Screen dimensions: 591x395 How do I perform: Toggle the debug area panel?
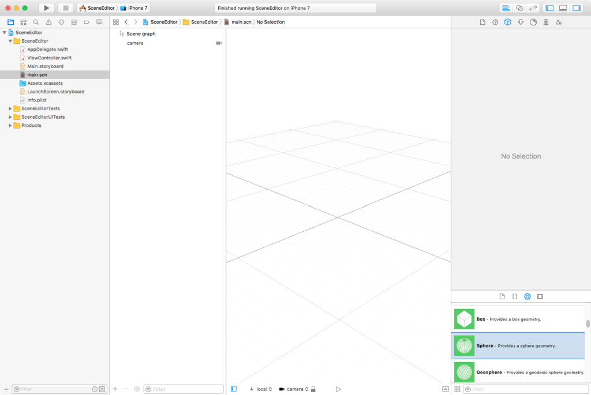pyautogui.click(x=563, y=8)
